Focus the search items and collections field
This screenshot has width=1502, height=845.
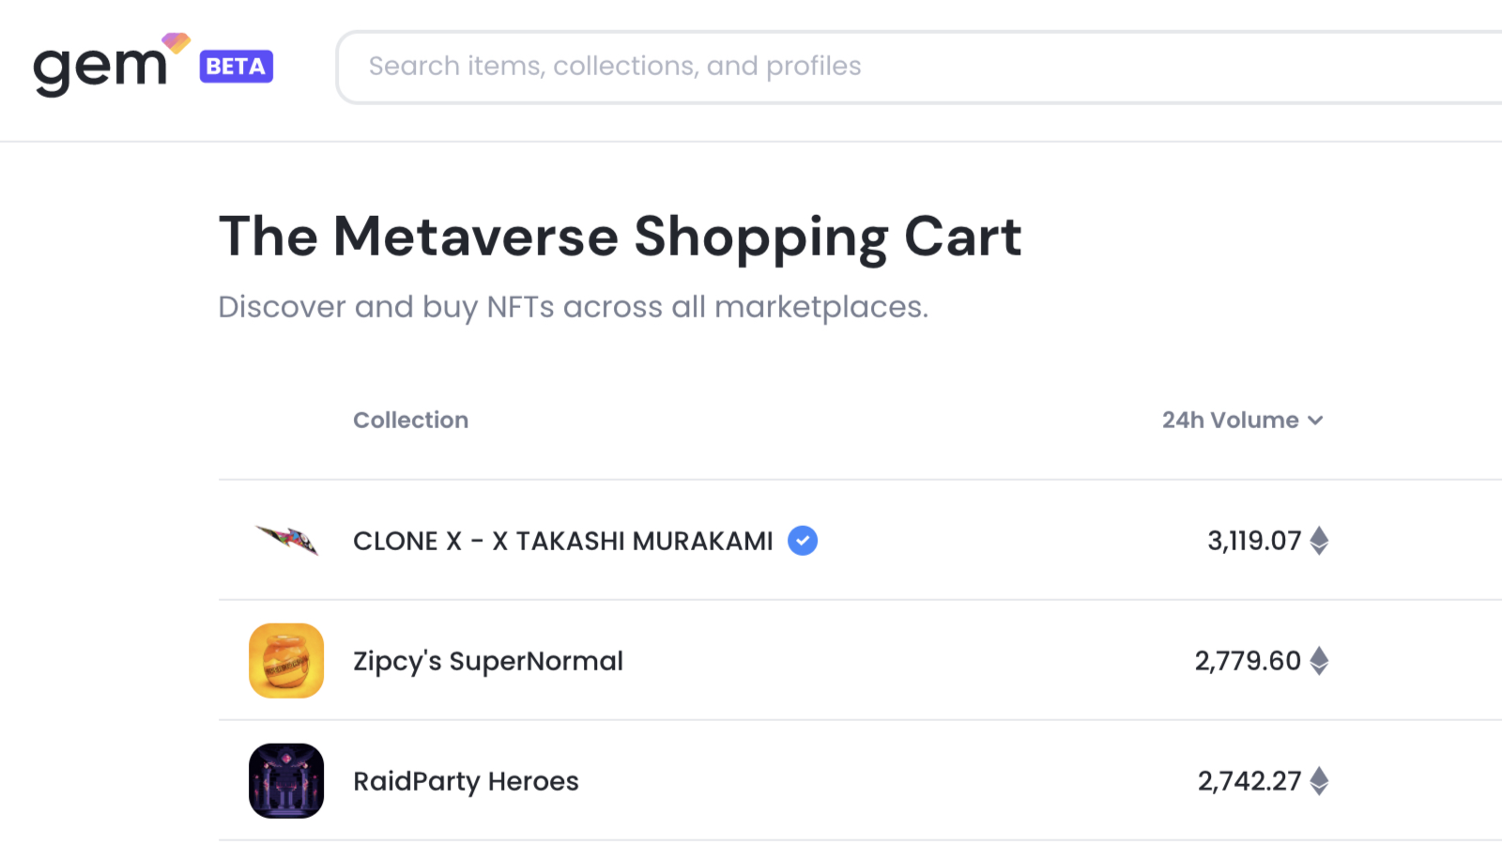click(x=845, y=67)
